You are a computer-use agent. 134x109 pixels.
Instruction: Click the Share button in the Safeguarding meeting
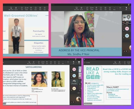79,62
